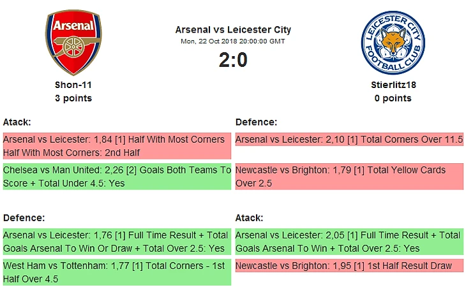This screenshot has height=306, width=466.
Task: Click the 2:0 match score
Action: tap(233, 60)
